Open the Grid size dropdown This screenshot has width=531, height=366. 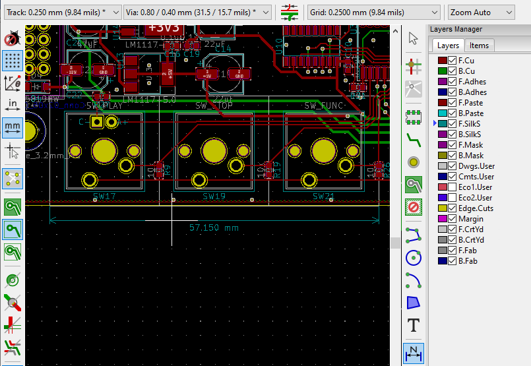(374, 13)
